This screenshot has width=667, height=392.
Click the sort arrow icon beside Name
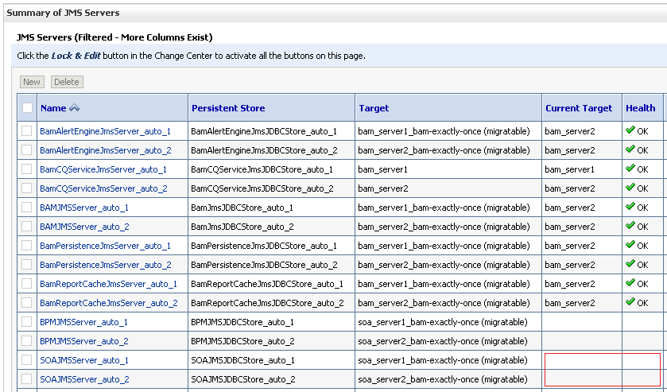click(75, 108)
